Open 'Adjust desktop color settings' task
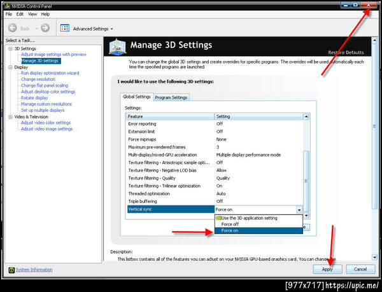This screenshot has width=382, height=292. click(48, 92)
